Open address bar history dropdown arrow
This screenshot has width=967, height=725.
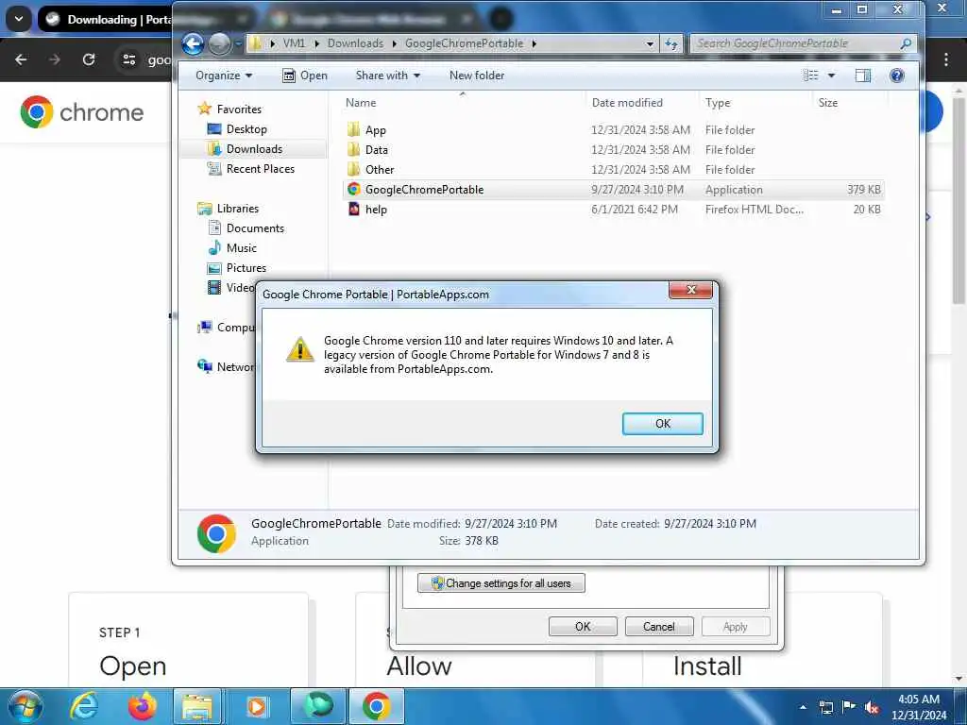(650, 43)
